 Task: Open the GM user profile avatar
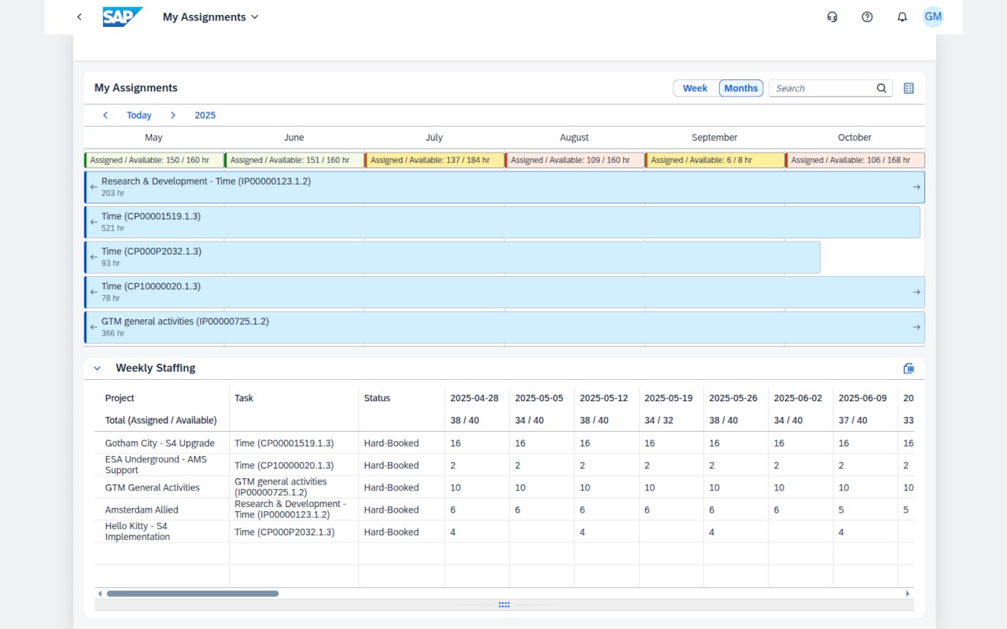[933, 17]
